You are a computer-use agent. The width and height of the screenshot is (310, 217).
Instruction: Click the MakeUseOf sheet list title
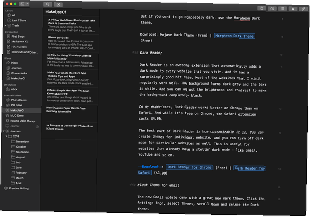tap(56, 12)
